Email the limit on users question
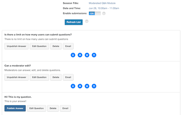 [68, 46]
